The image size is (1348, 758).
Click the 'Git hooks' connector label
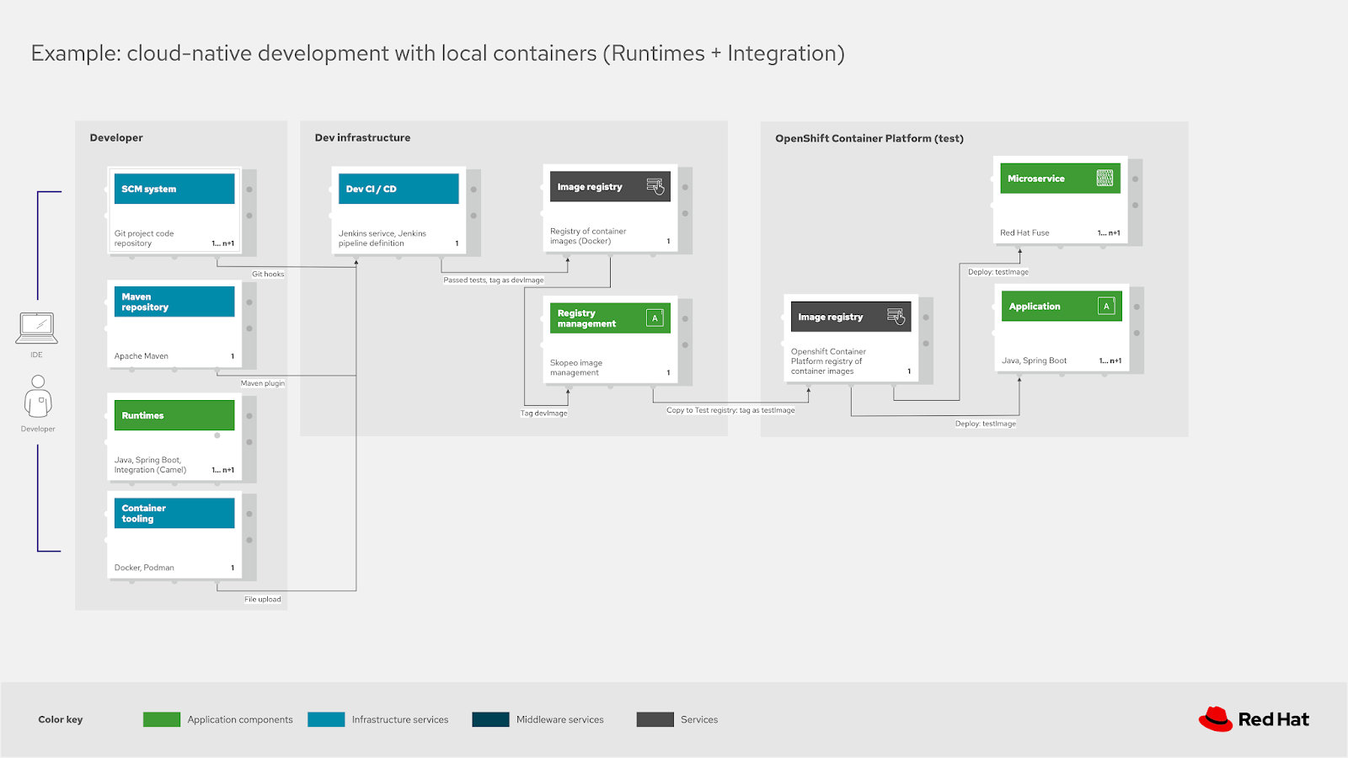pos(268,275)
